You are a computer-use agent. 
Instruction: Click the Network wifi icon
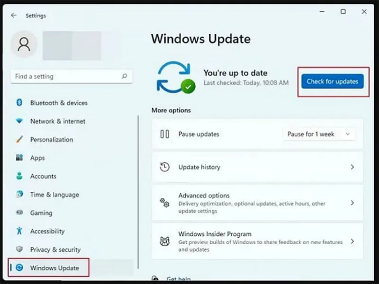point(19,121)
